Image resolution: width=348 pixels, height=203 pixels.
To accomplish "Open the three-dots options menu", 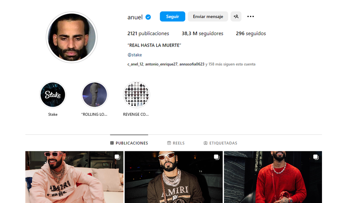I will coord(251,16).
